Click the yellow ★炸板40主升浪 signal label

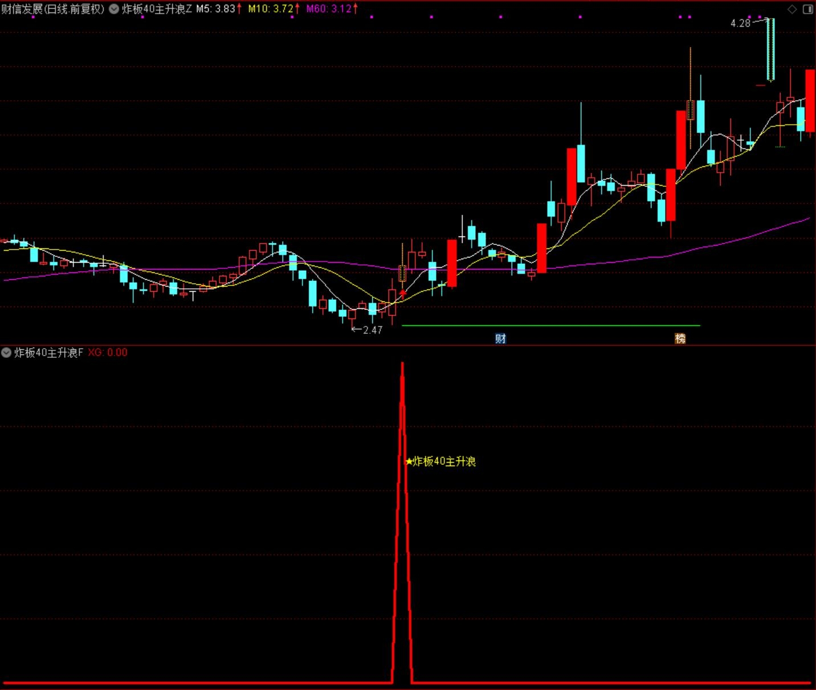[x=440, y=462]
